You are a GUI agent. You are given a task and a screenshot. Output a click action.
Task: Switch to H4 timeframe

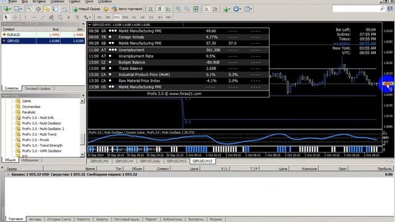point(143,17)
